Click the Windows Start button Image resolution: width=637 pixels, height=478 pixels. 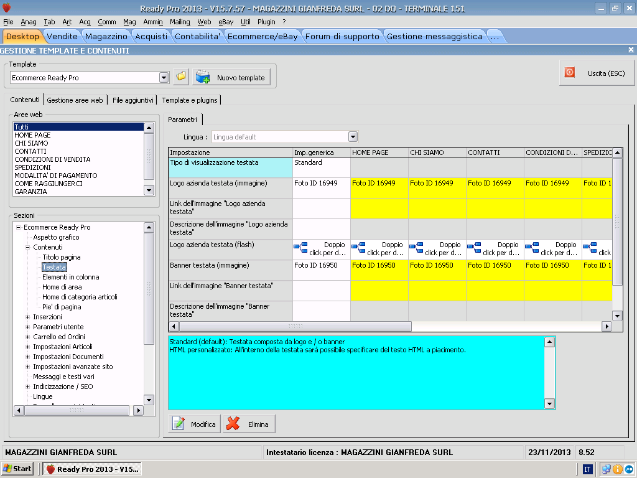pyautogui.click(x=17, y=469)
